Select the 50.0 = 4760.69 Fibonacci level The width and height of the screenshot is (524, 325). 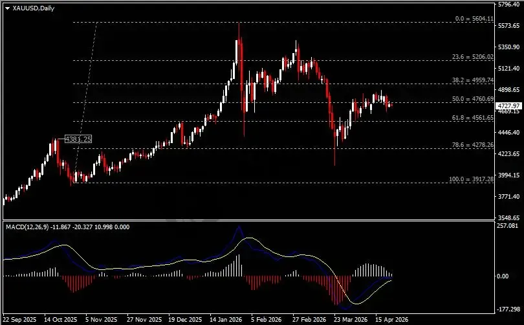pyautogui.click(x=472, y=99)
